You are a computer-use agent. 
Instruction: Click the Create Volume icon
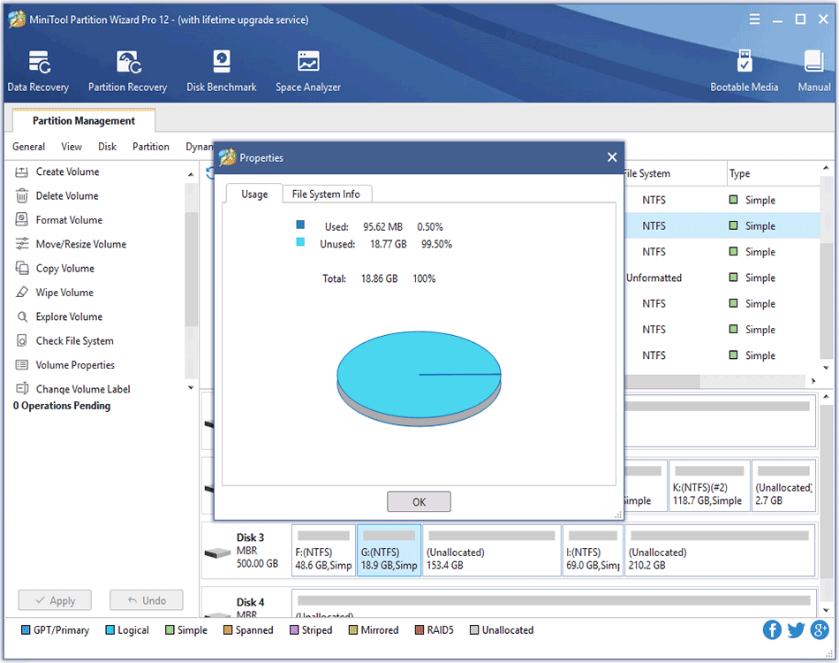(x=21, y=171)
